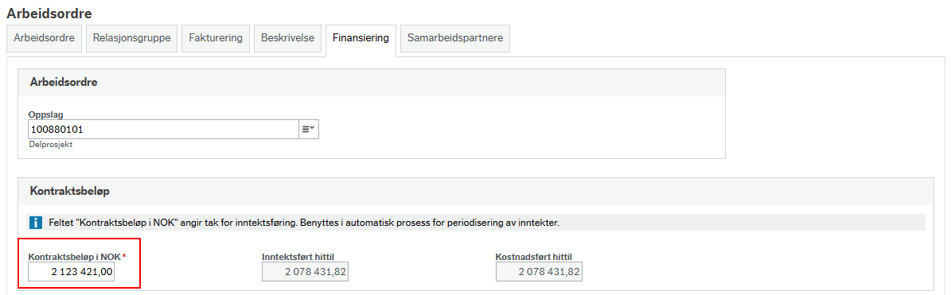Open the Arbeidsordre tab

point(44,38)
